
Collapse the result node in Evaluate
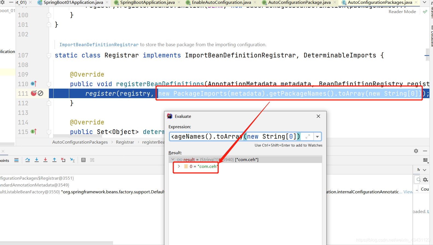tap(173, 159)
